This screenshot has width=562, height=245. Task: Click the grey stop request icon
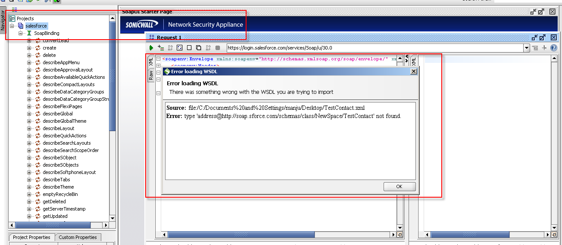[x=218, y=48]
